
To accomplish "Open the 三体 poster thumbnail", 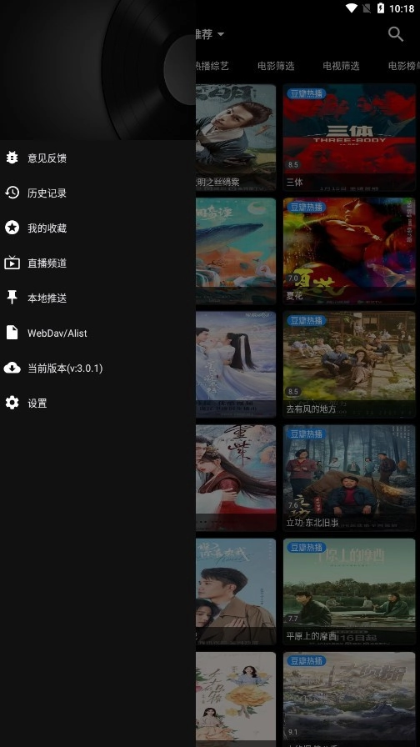I will 349,138.
